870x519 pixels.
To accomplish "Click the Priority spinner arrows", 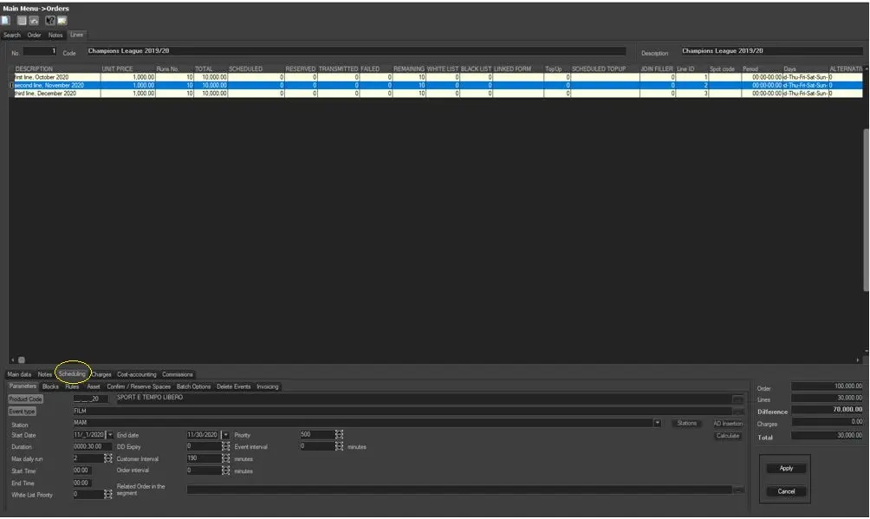I will 339,435.
